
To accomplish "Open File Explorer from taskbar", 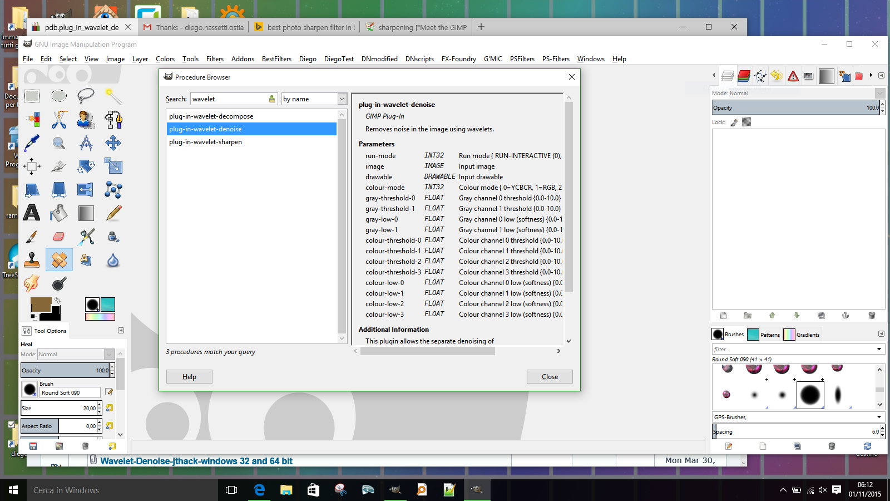I will (x=286, y=490).
